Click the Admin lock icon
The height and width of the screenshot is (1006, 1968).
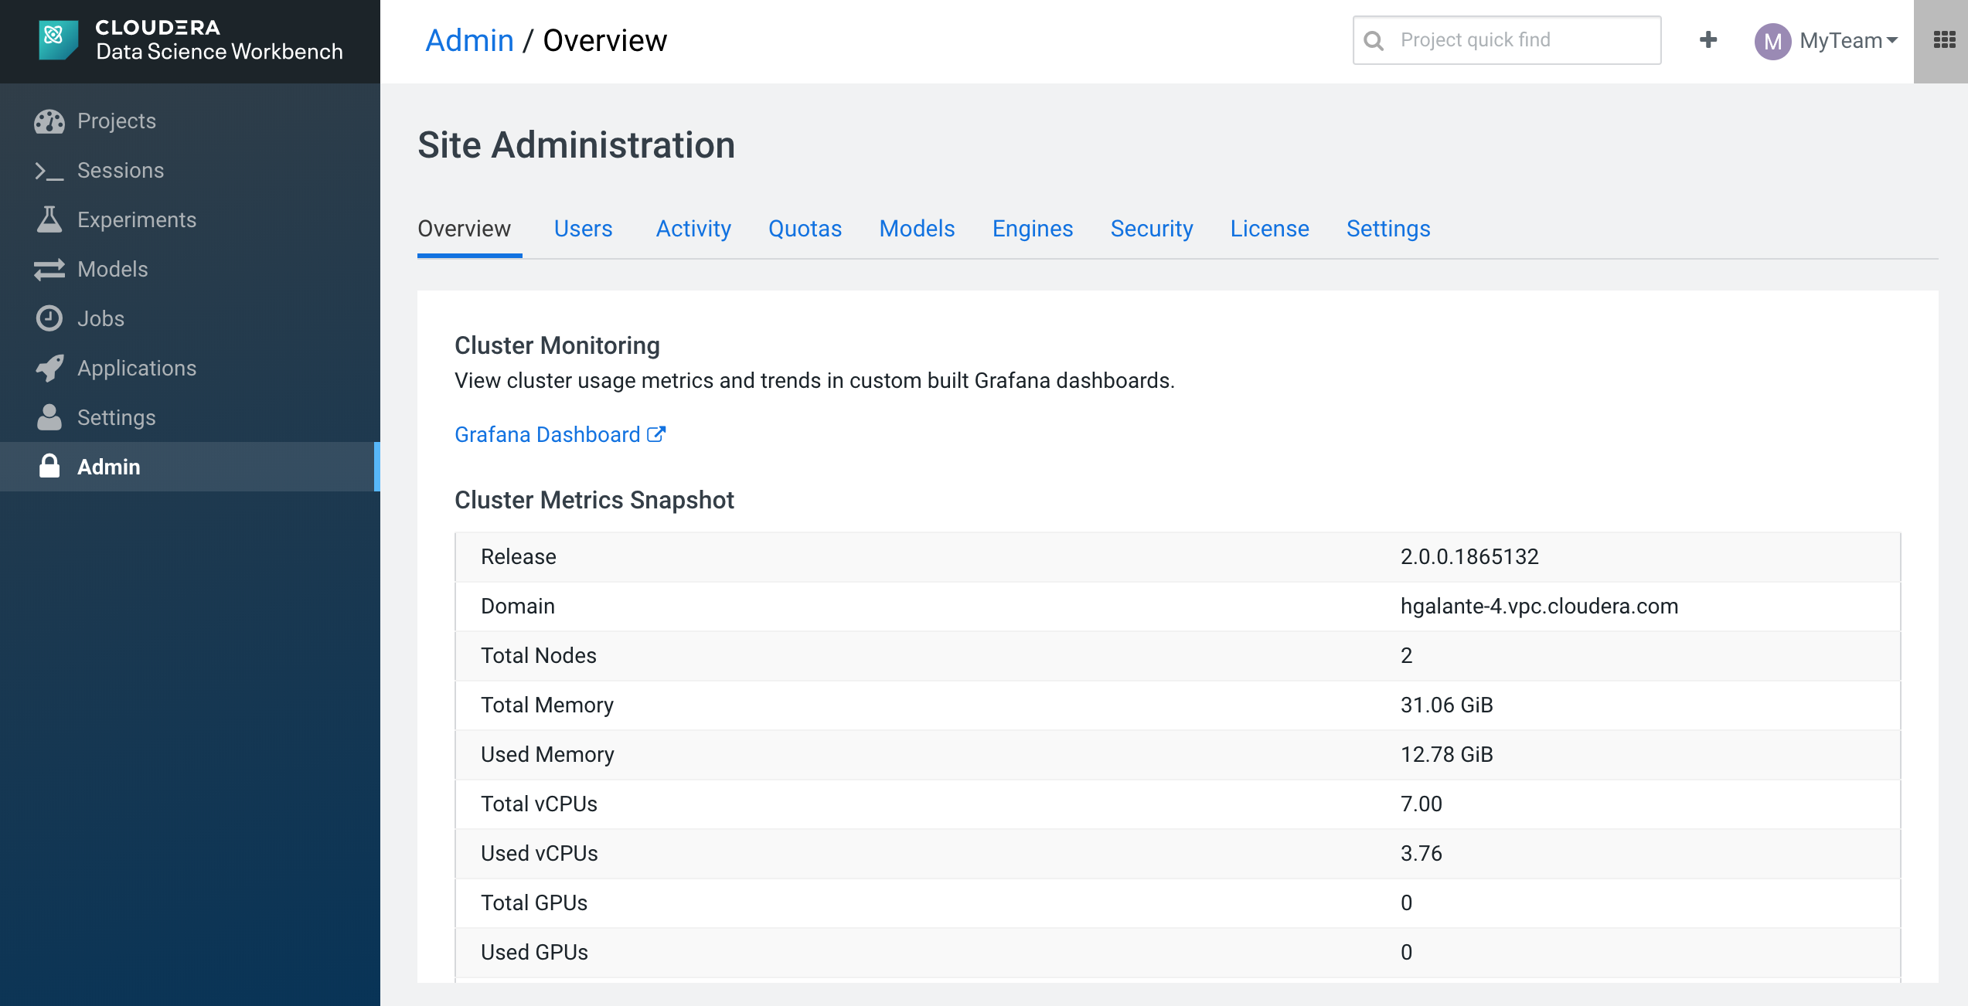click(x=49, y=467)
